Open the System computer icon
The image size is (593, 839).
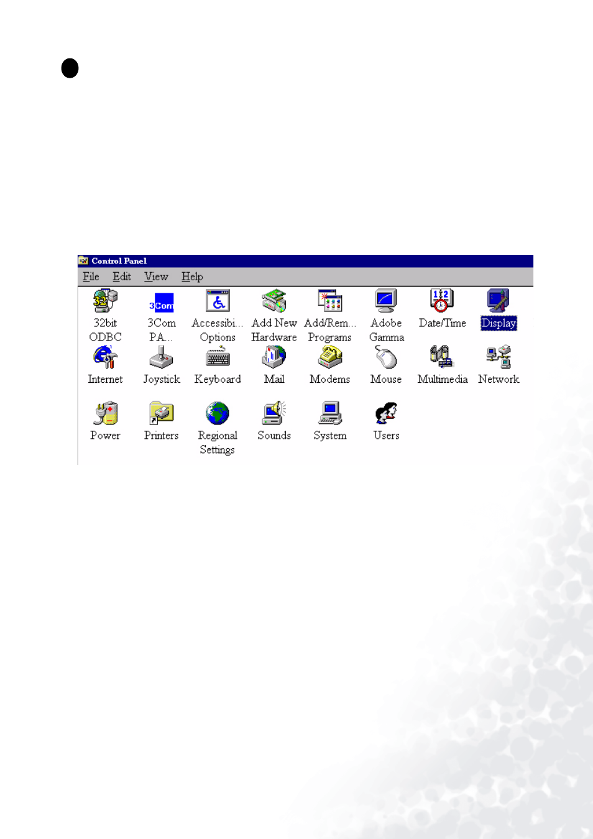(330, 413)
